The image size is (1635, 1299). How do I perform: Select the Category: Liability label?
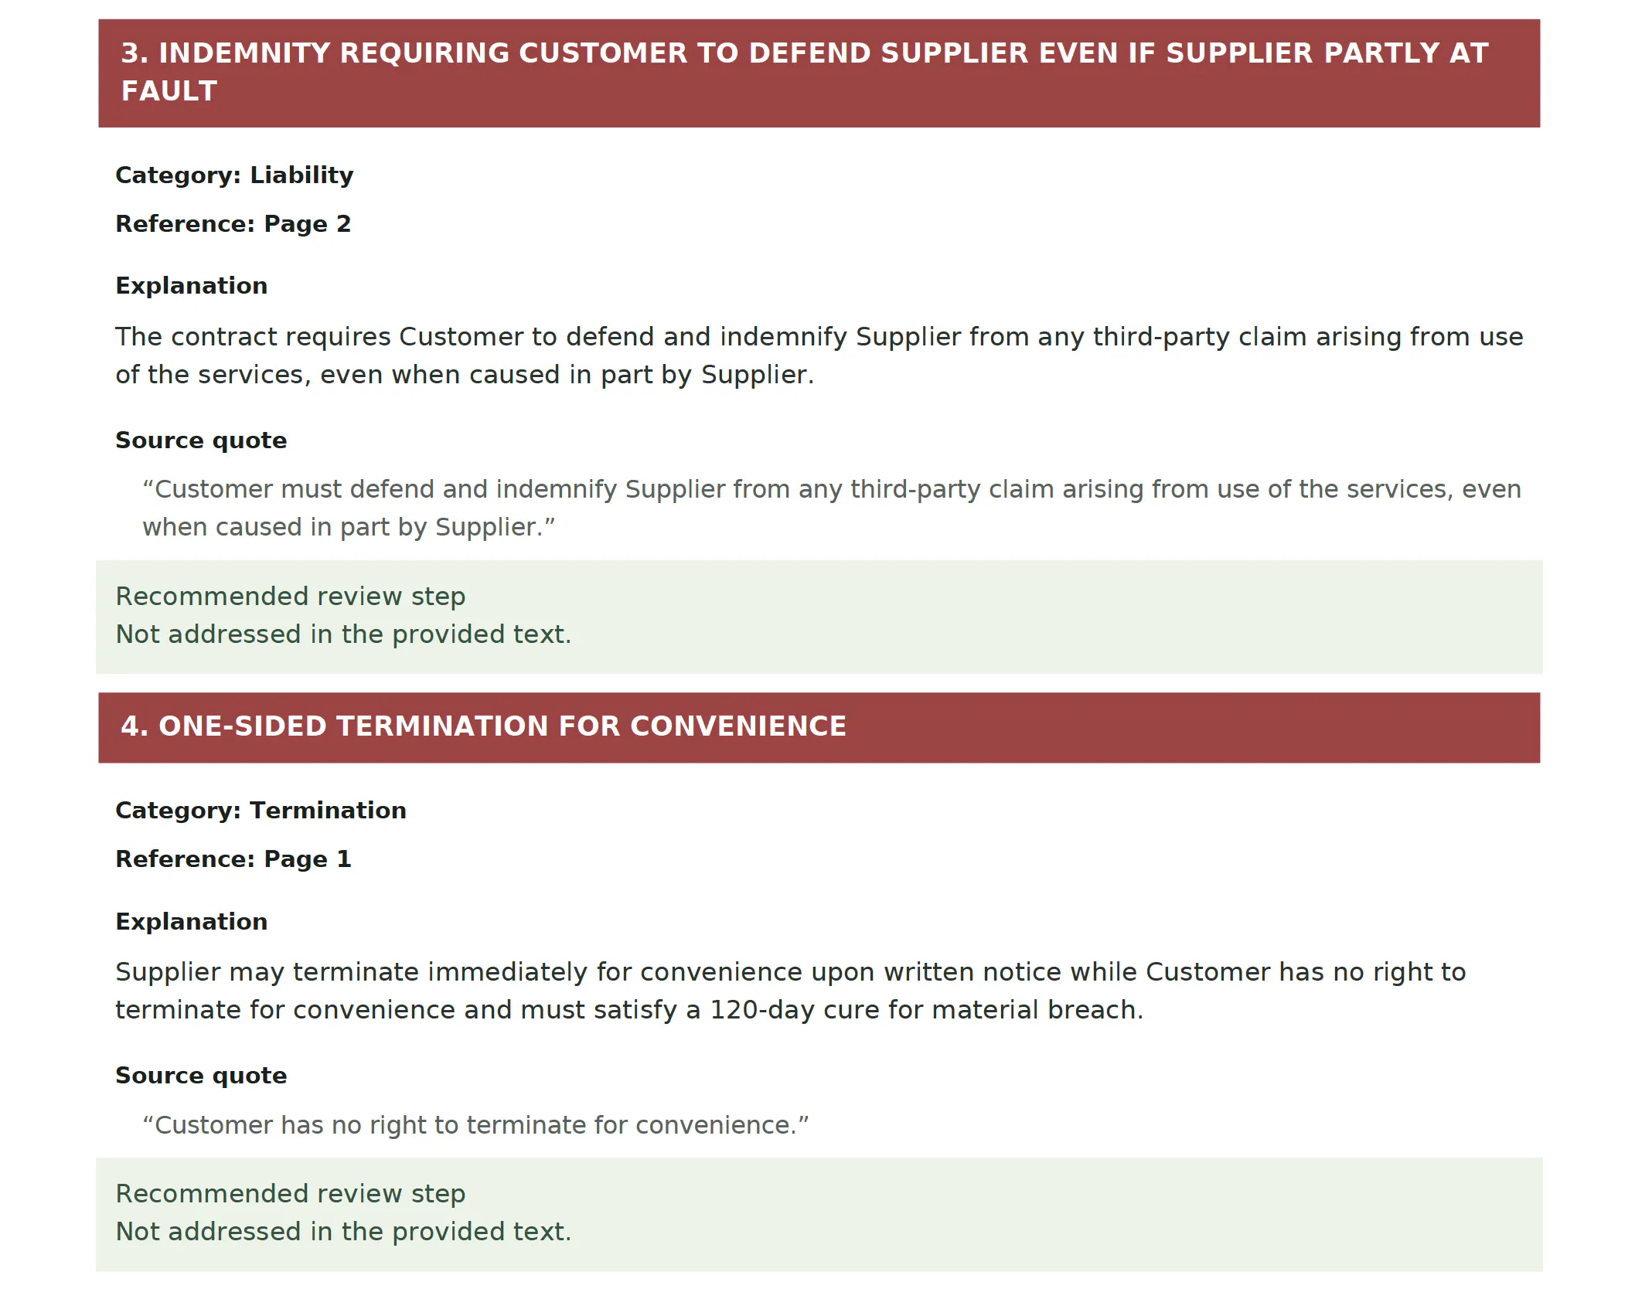(x=234, y=175)
